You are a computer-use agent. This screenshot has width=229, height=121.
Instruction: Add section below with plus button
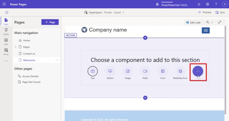click(145, 98)
